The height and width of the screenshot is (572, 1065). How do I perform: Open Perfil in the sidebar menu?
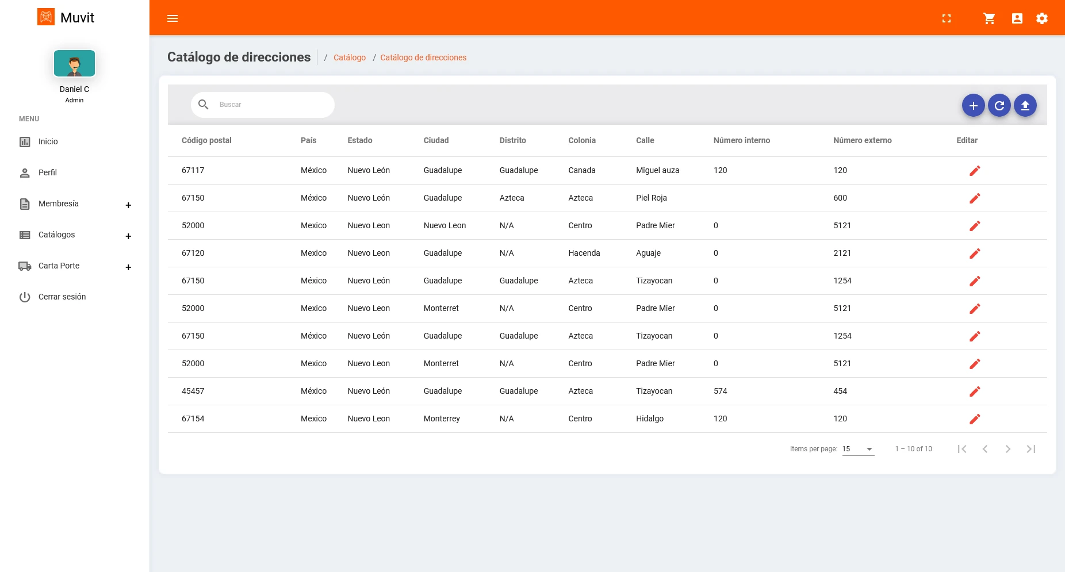48,172
